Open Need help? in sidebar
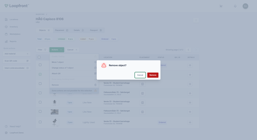The height and width of the screenshot is (140, 257). click(13, 127)
